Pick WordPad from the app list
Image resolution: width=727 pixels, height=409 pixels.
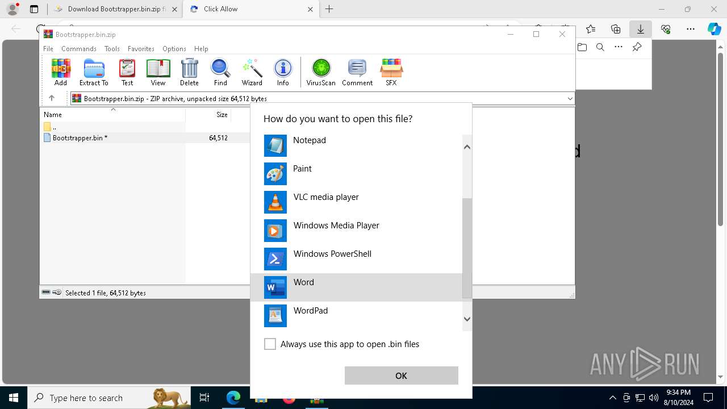click(356, 316)
